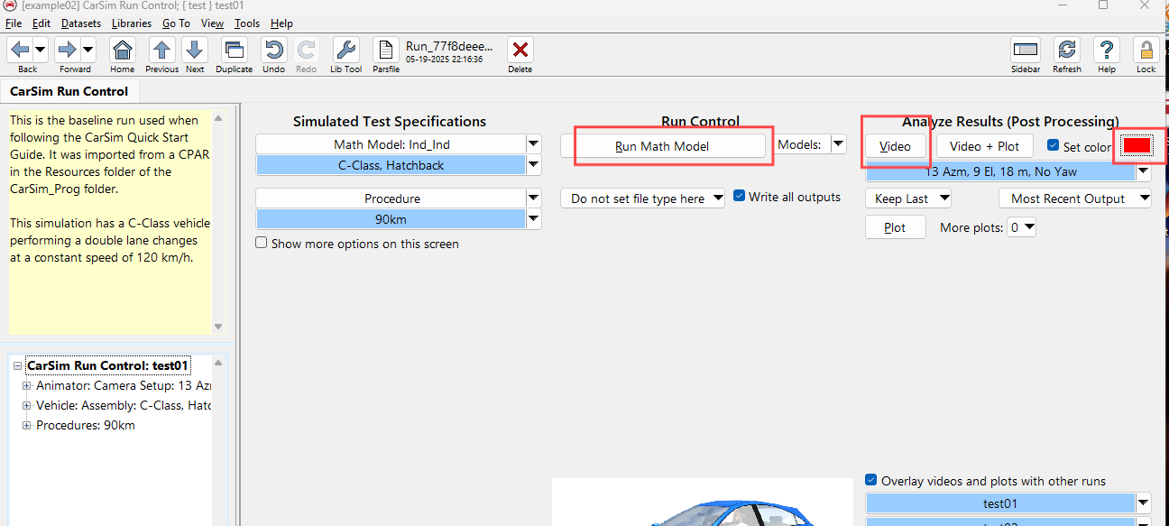Click the Video button
Screen dimensions: 1169x526
[896, 146]
